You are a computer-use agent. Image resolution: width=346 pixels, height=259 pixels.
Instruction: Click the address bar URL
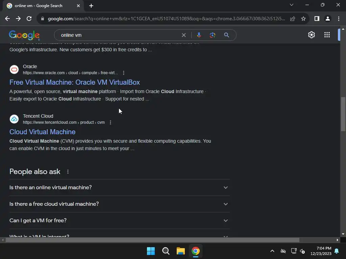pos(166,19)
